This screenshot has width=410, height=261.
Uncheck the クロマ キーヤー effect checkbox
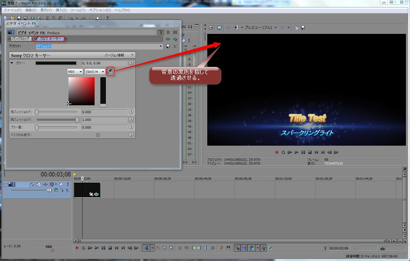pyautogui.click(x=36, y=39)
